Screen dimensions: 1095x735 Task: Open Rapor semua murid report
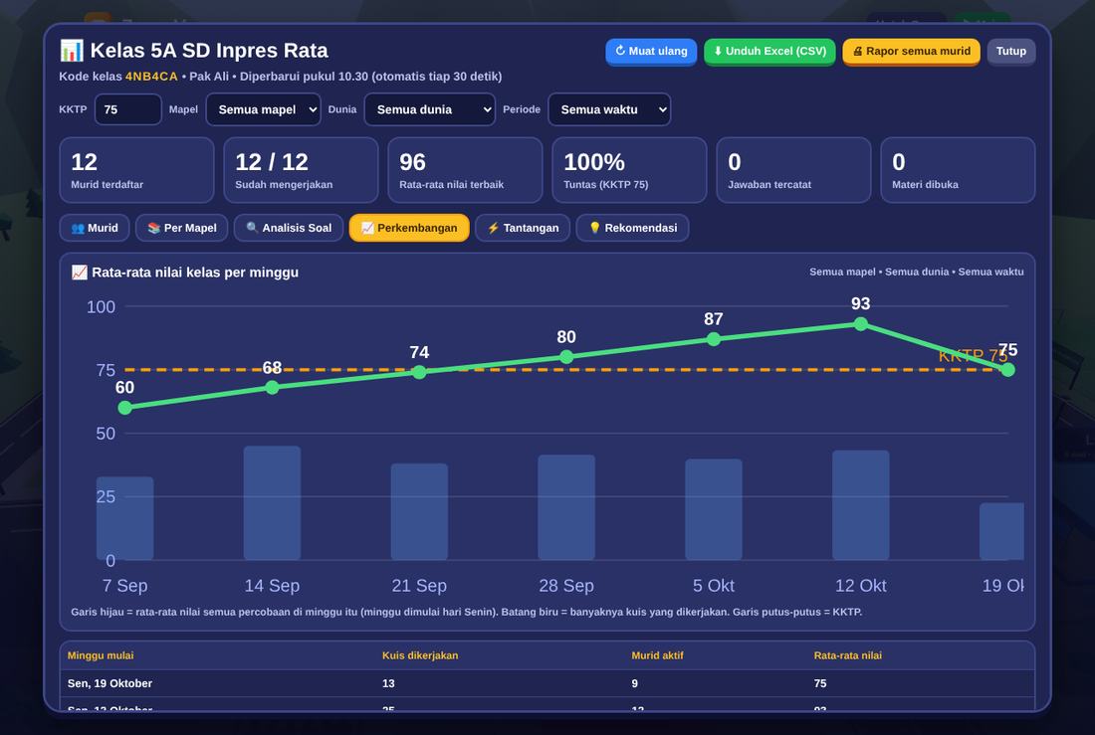[x=911, y=51]
